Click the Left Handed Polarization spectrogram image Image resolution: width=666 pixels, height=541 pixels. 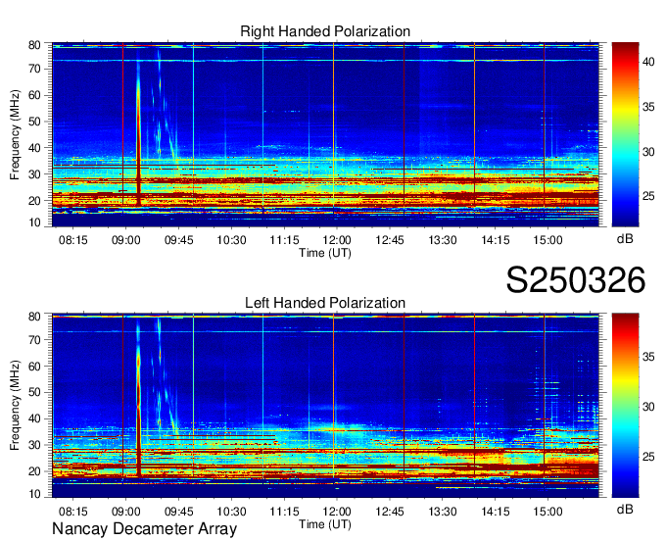coord(325,406)
